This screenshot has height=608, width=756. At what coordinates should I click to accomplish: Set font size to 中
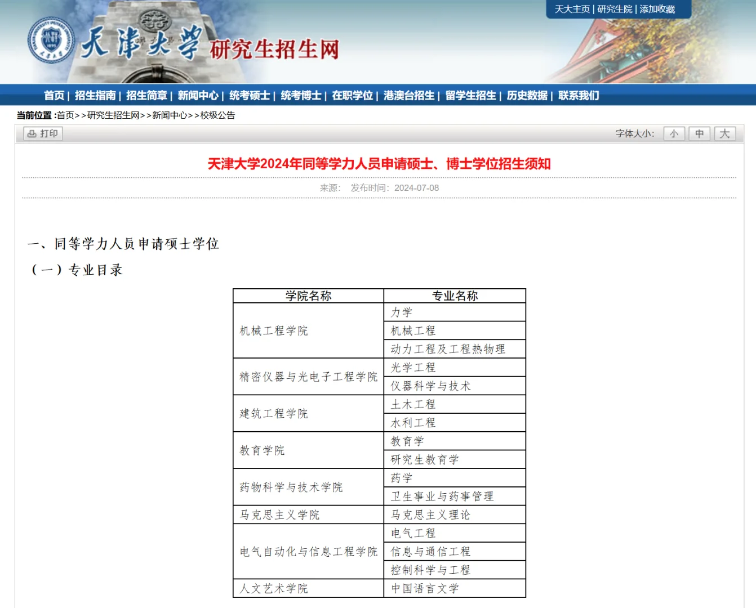(700, 134)
